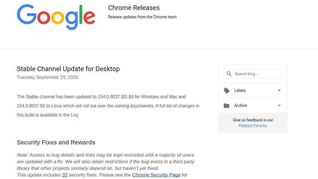Open the Chrome Releases blog title
Image resolution: width=318 pixels, height=179 pixels.
click(x=134, y=8)
